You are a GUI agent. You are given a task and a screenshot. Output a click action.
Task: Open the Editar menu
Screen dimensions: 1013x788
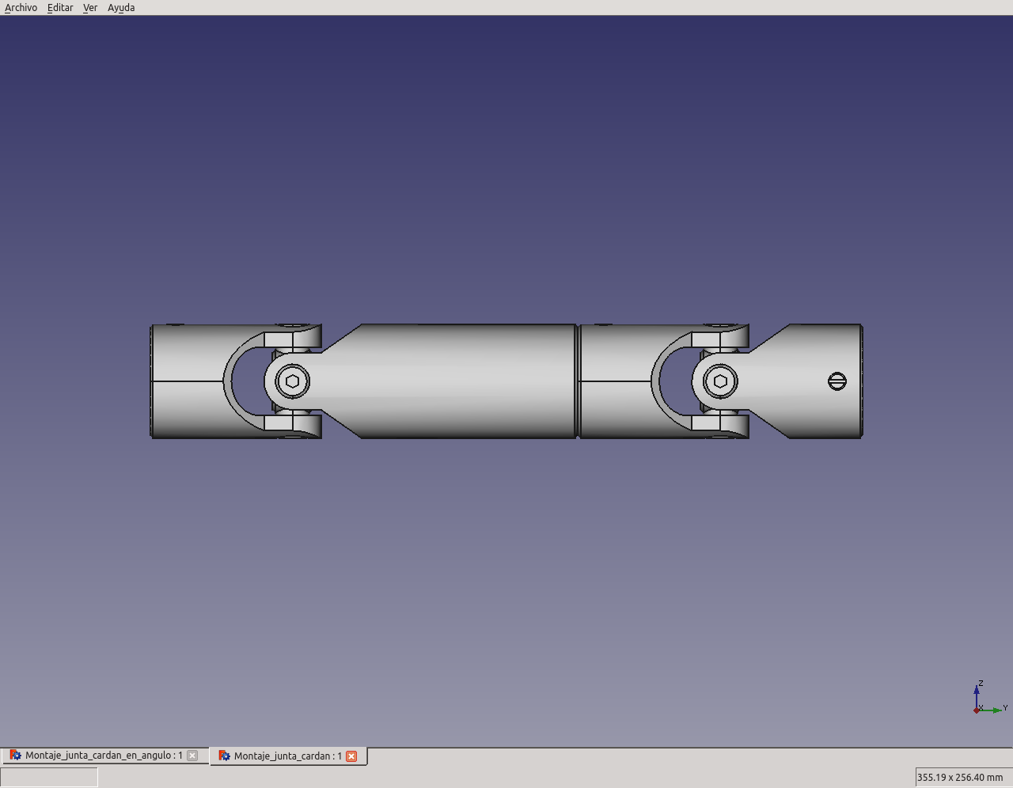[x=60, y=8]
